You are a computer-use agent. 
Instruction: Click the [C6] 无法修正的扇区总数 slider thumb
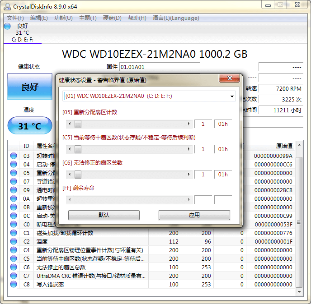pyautogui.click(x=78, y=175)
